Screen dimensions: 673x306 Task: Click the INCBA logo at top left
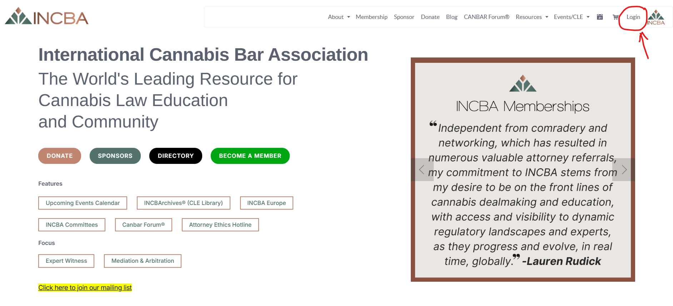(x=46, y=17)
